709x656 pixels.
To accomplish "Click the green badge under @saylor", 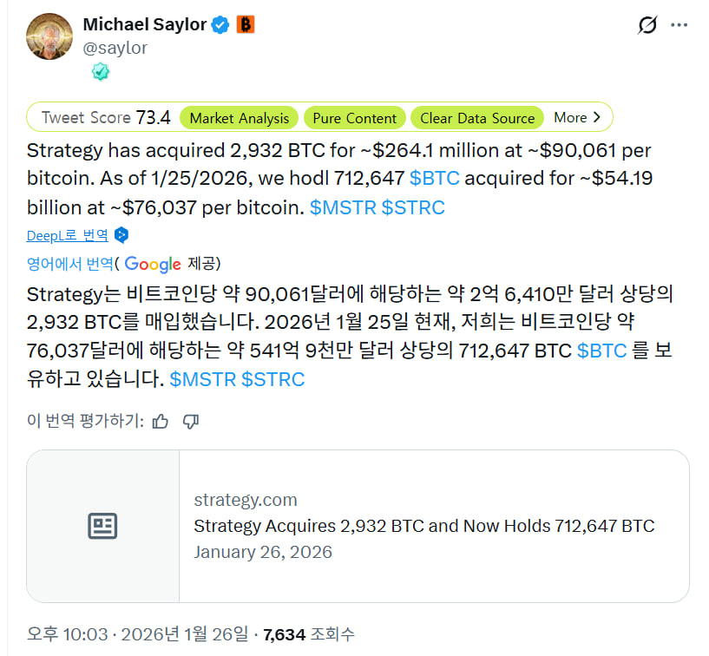I will [x=101, y=72].
